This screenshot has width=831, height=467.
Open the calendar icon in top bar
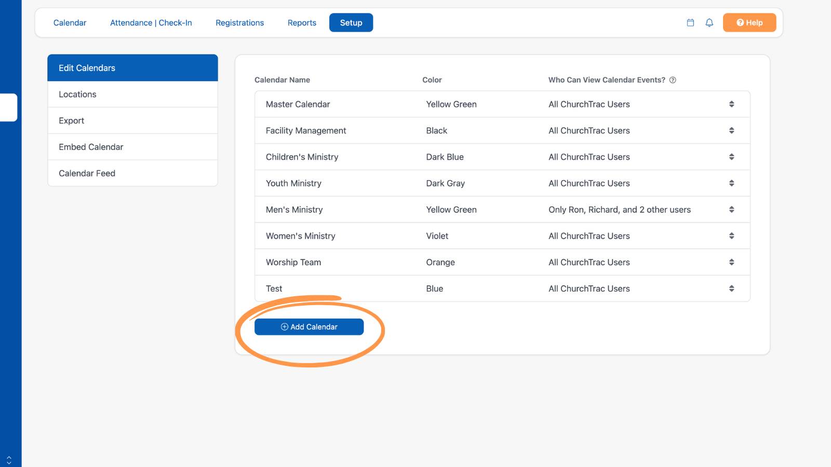point(690,23)
